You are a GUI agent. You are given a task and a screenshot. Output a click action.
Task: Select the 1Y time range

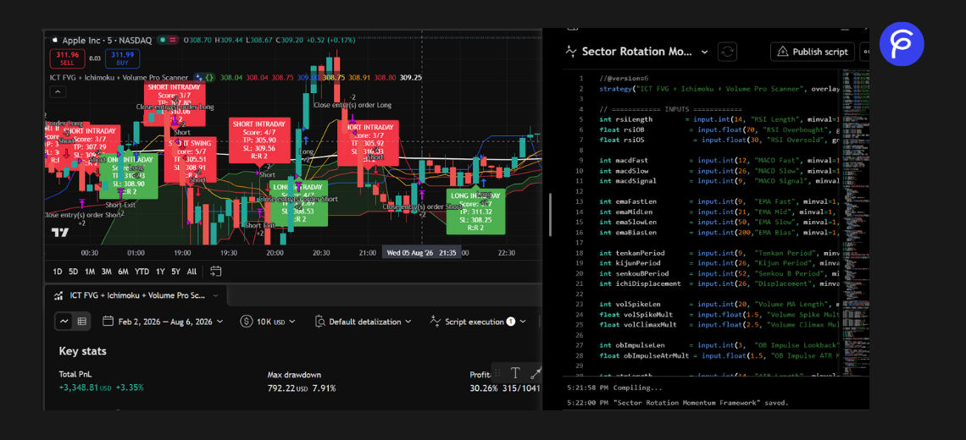coord(160,272)
